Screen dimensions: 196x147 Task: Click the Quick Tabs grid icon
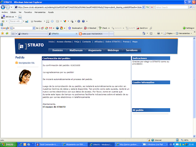(13, 34)
